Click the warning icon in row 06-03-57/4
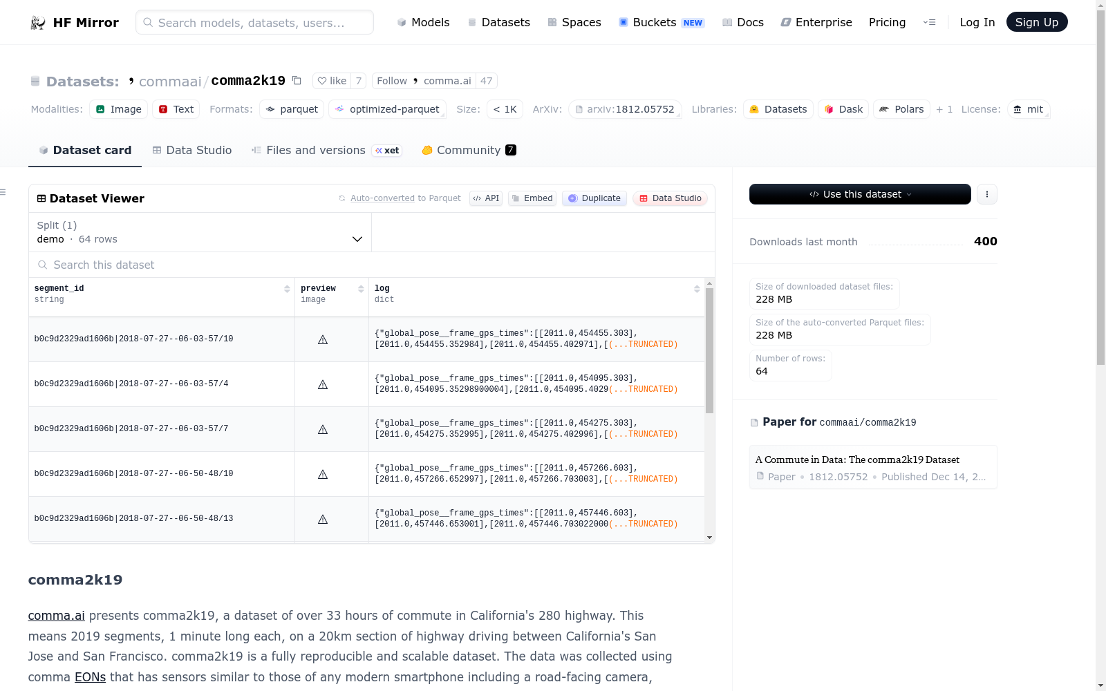The image size is (1106, 691). 323,384
